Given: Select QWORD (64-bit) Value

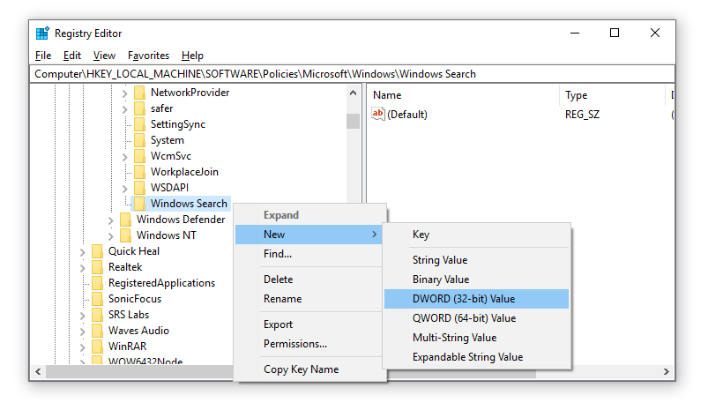Looking at the screenshot, I should point(476,318).
